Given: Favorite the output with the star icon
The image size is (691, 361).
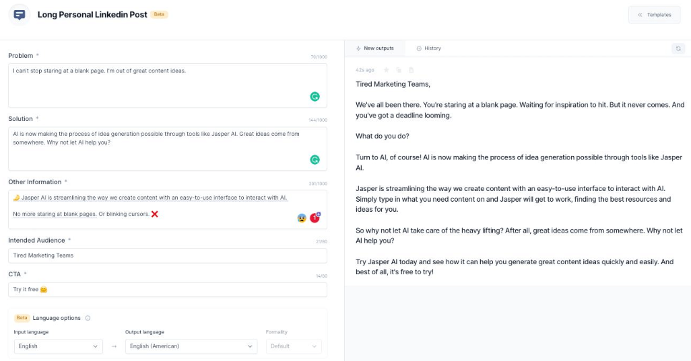Looking at the screenshot, I should click(x=387, y=70).
